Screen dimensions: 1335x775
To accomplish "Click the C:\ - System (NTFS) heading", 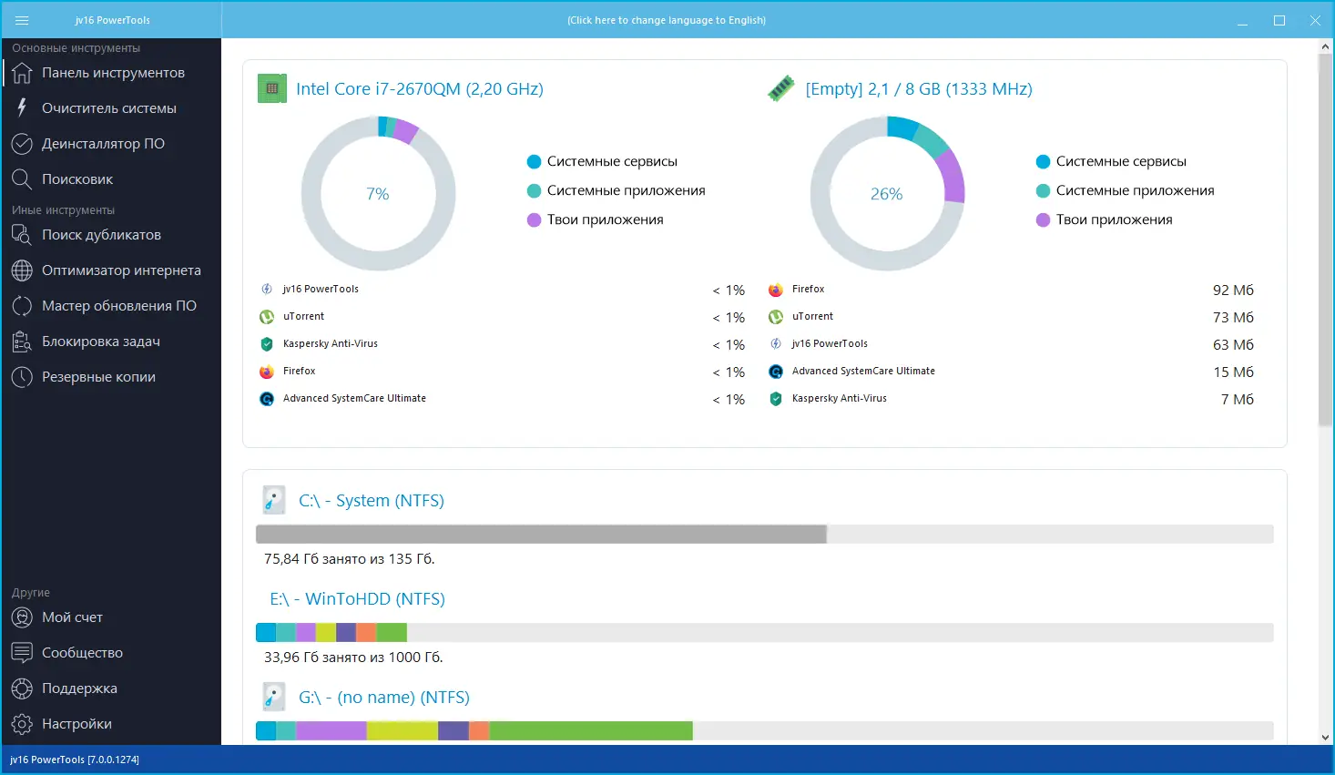I will [372, 501].
